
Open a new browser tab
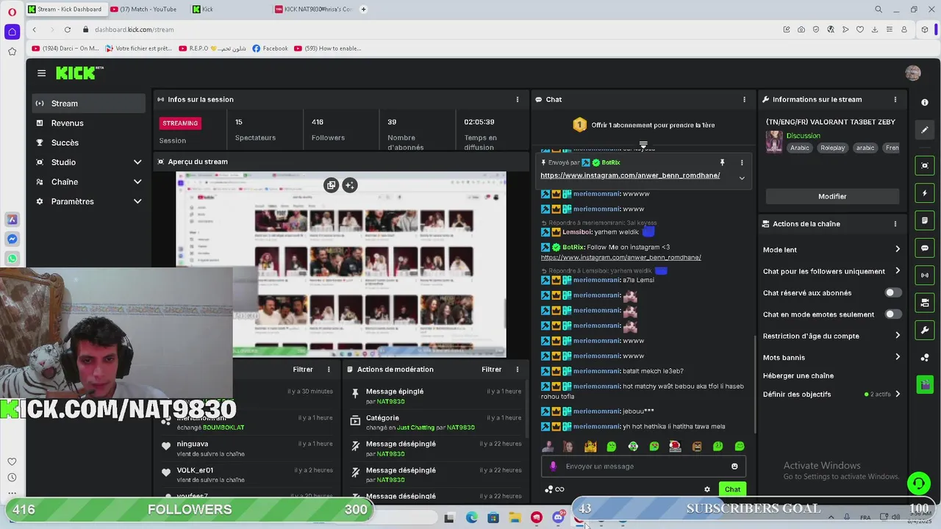(x=363, y=10)
